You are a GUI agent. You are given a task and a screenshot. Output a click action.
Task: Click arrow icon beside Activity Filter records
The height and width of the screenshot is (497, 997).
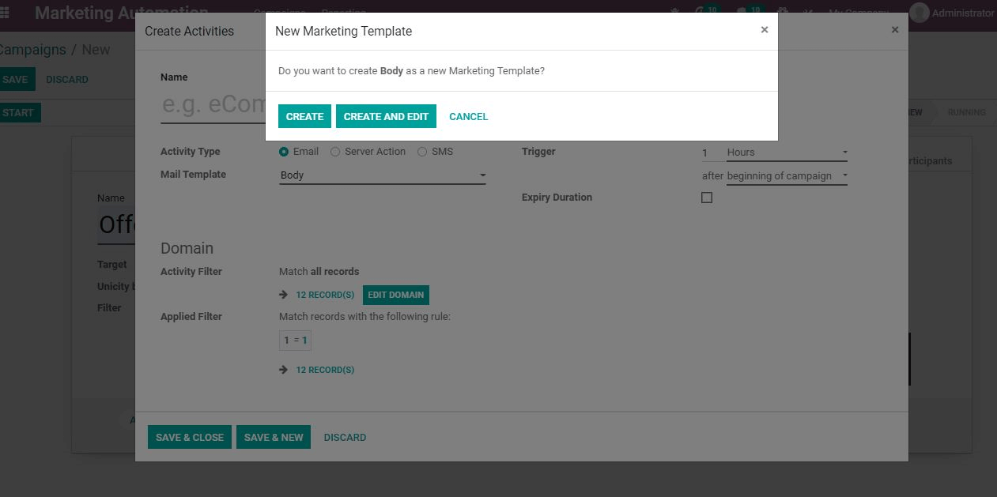(x=284, y=295)
